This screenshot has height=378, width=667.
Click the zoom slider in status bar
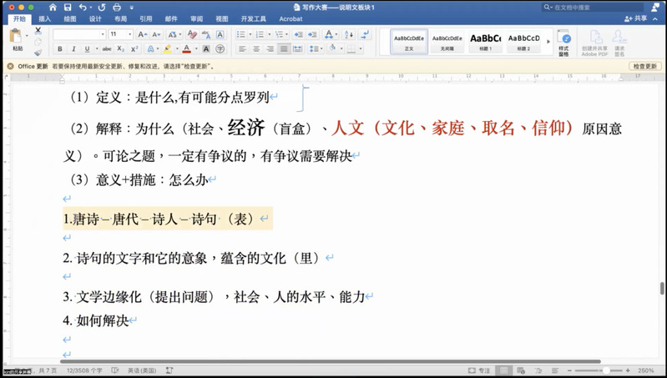(x=605, y=370)
